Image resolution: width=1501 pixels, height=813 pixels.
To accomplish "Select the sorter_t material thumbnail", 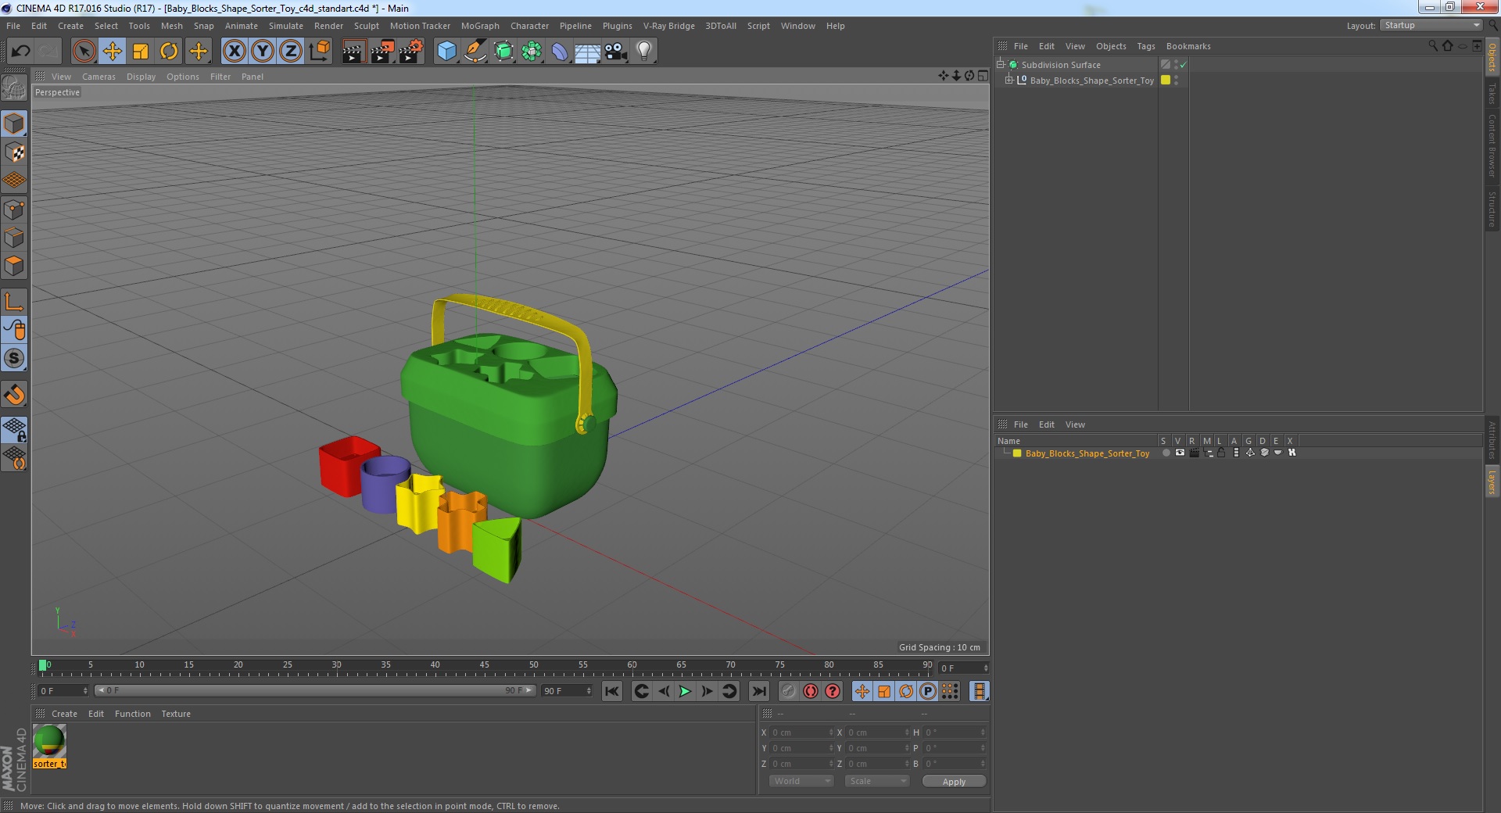I will coord(49,747).
